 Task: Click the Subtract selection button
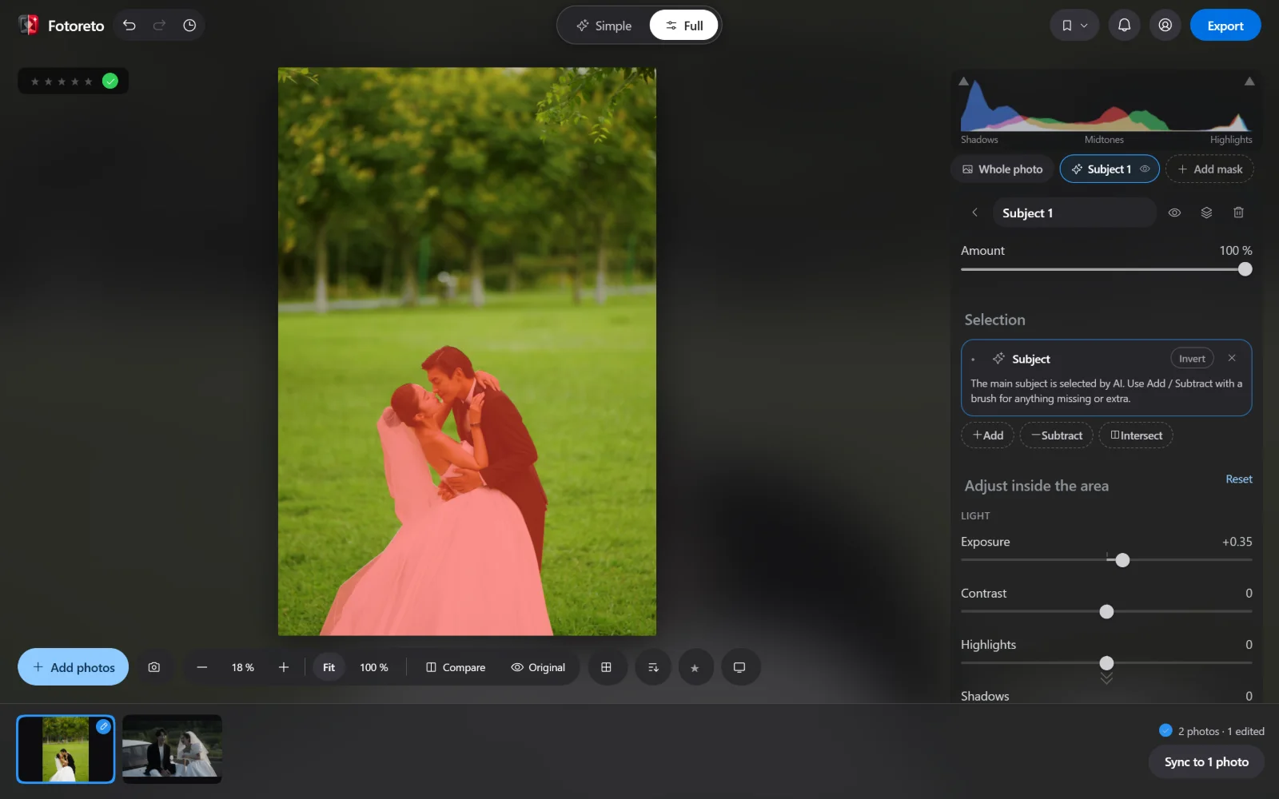(x=1056, y=435)
